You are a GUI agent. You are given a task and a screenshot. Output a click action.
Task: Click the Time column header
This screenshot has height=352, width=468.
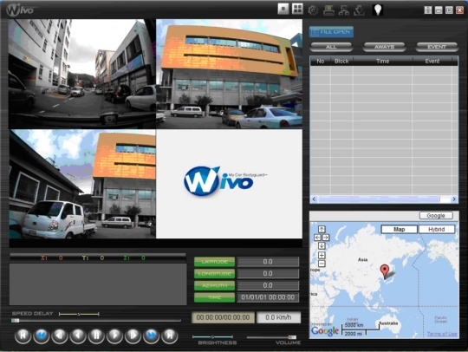[382, 62]
